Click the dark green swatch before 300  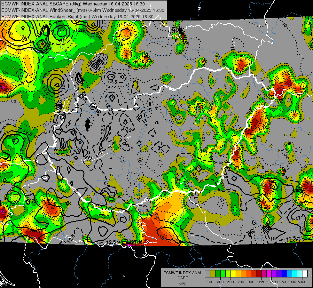pyautogui.click(x=218, y=274)
